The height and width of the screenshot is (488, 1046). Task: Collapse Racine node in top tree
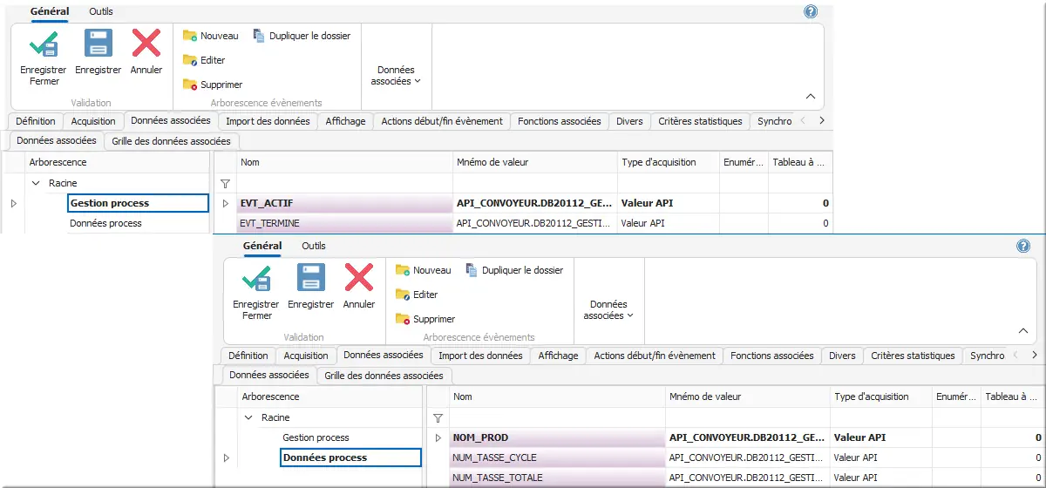(36, 183)
